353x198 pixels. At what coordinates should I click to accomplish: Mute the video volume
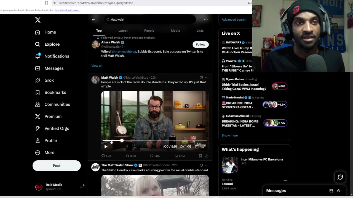point(181,147)
